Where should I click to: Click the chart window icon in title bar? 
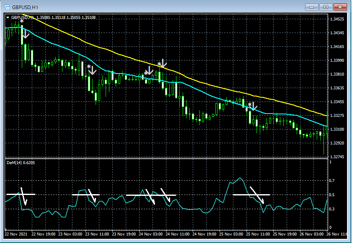point(7,7)
